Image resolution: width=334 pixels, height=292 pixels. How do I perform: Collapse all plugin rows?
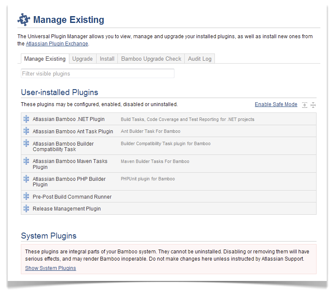(313, 105)
